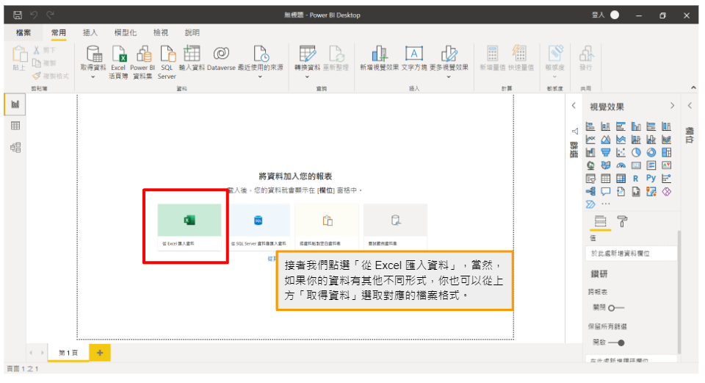Click the Visualizations pane vertical scrollbar
The height and width of the screenshot is (383, 705).
[x=679, y=293]
